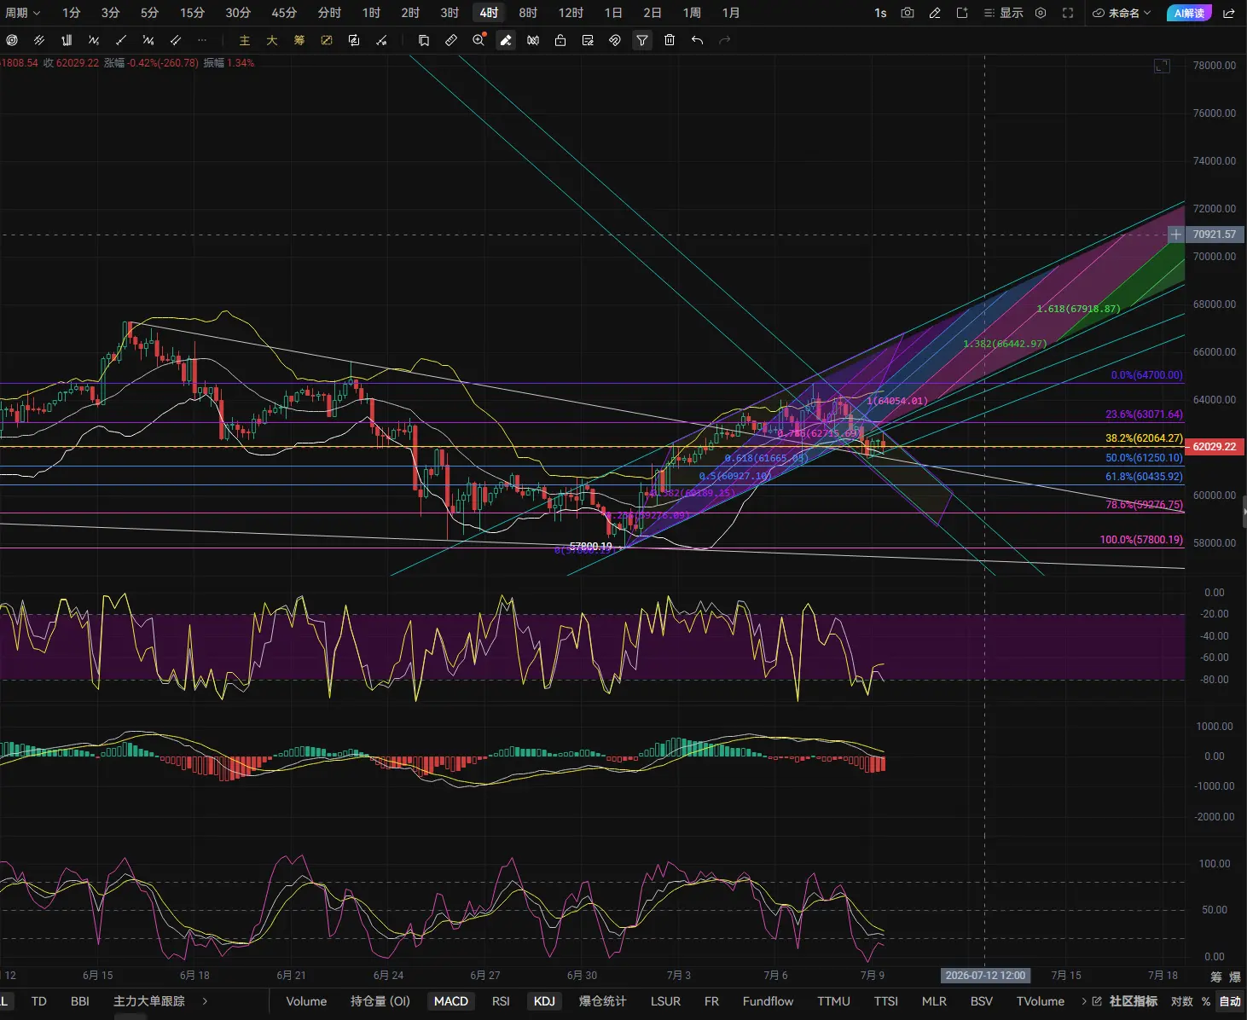
Task: Open the chart settings hexagon icon
Action: (x=1041, y=13)
